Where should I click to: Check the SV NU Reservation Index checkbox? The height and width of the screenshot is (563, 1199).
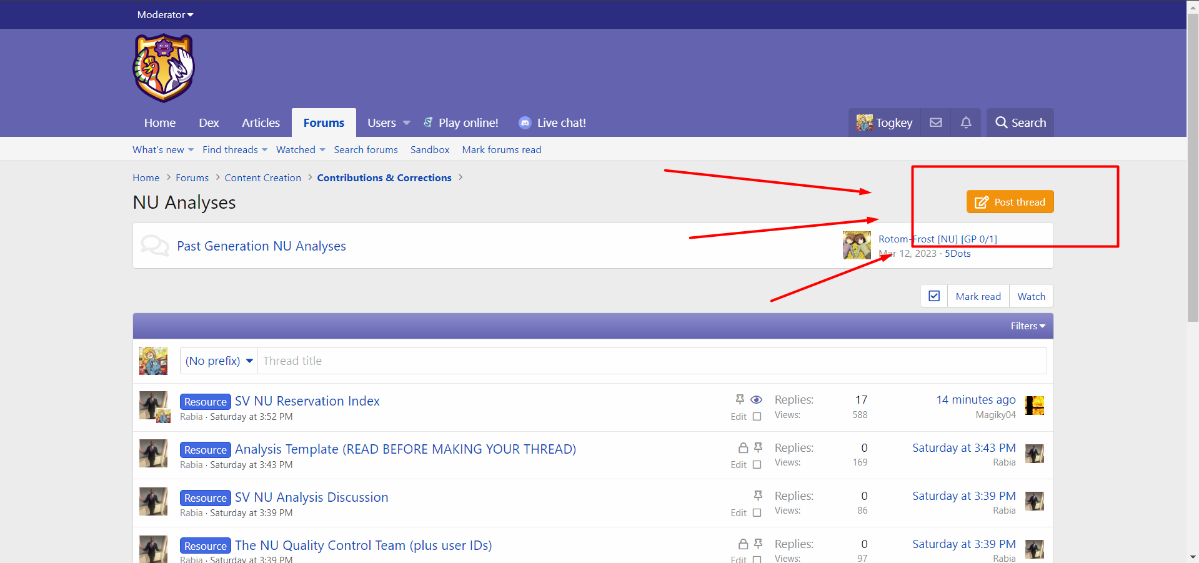[x=757, y=417]
